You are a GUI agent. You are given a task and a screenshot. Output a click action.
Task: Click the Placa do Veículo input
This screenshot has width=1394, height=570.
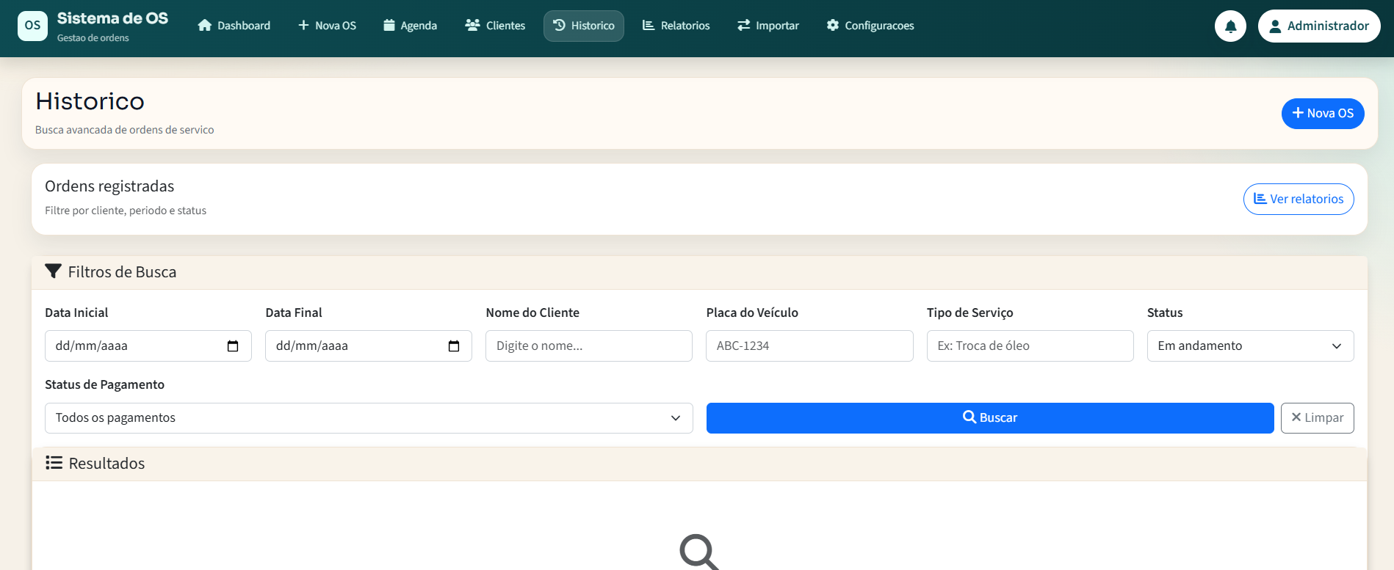pos(809,346)
